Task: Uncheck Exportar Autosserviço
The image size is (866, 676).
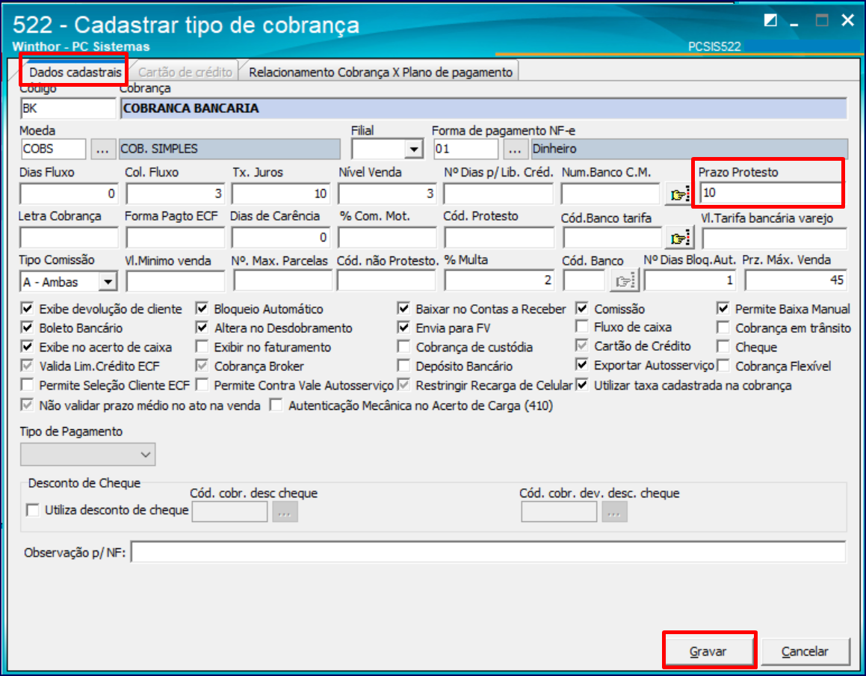Action: (x=581, y=365)
